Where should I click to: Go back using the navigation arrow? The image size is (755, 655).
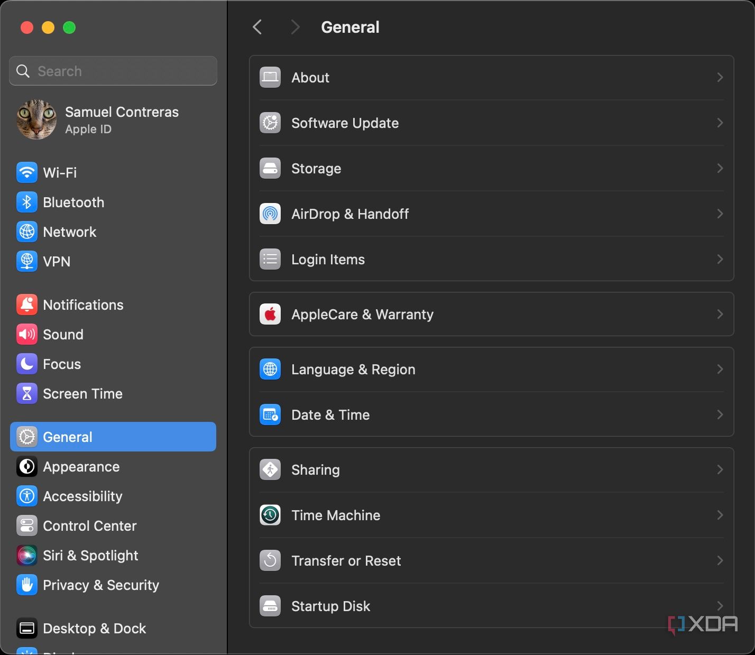tap(257, 27)
